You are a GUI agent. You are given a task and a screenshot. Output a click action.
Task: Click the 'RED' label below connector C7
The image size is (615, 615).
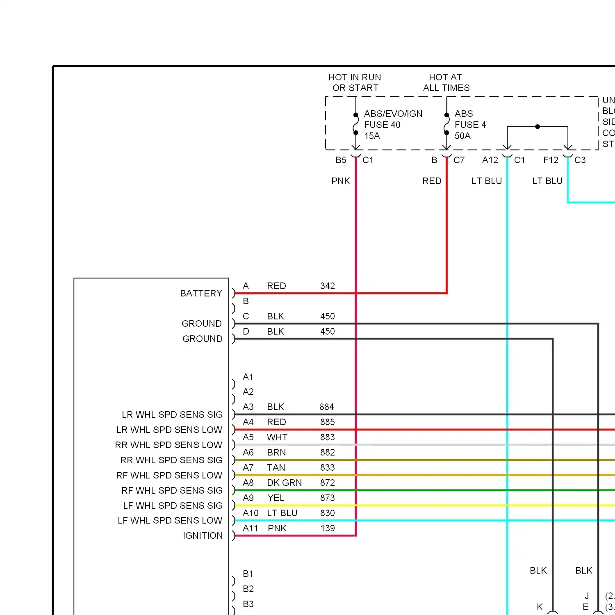click(x=432, y=181)
